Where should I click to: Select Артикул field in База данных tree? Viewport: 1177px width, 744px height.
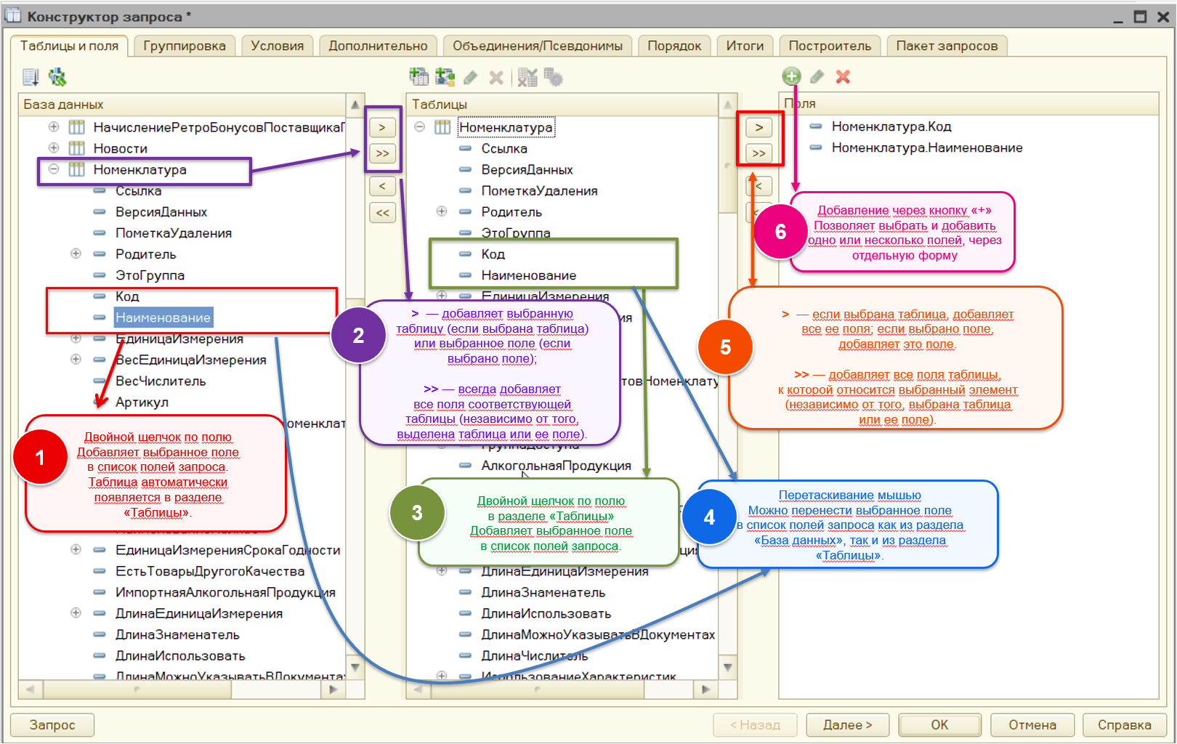pos(142,402)
